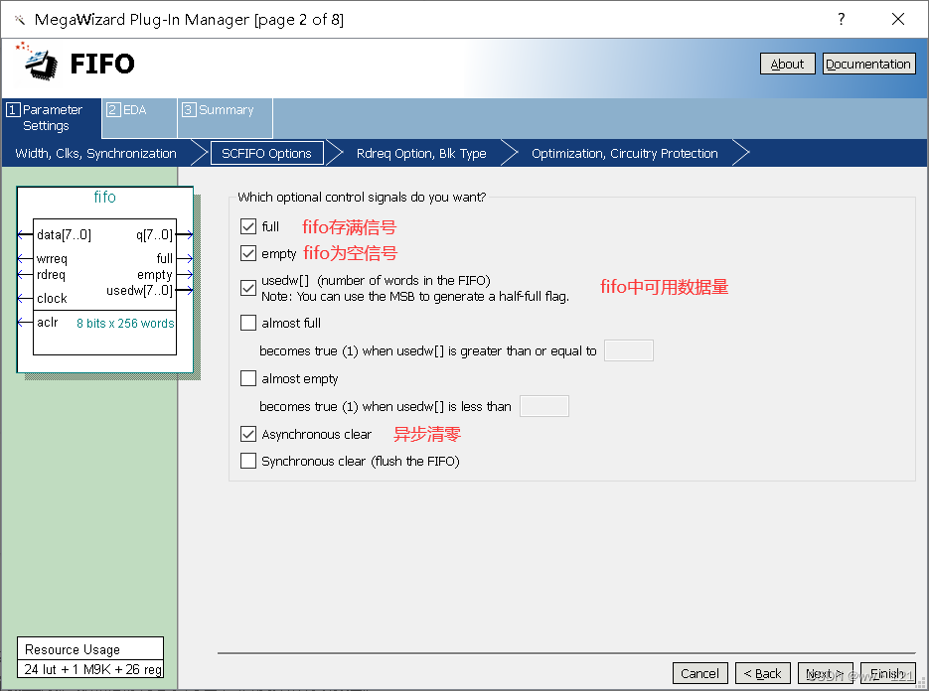Select the Width, Clks, Synchronization step

95,153
